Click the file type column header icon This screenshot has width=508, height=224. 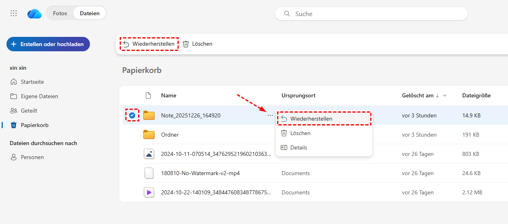(148, 95)
